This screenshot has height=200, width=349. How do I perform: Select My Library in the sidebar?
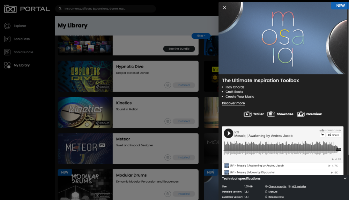click(x=17, y=65)
